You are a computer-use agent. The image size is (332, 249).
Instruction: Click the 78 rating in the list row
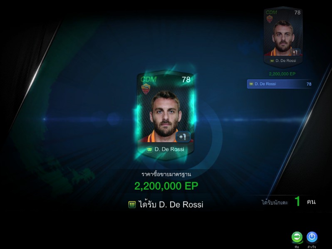[x=309, y=84]
